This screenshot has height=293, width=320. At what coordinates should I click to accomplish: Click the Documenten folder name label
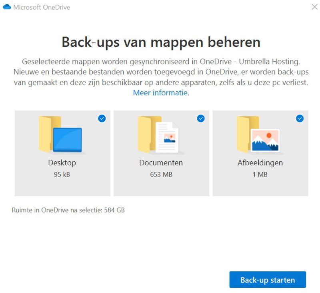tap(161, 163)
